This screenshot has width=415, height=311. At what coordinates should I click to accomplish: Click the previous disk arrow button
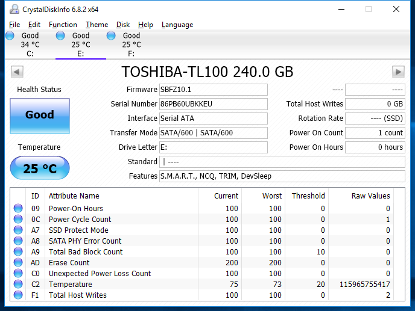(x=17, y=72)
